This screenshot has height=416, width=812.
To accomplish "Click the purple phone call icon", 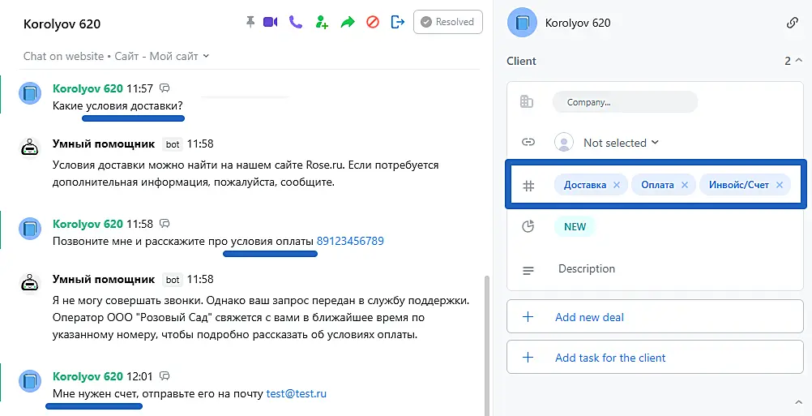I will point(296,23).
